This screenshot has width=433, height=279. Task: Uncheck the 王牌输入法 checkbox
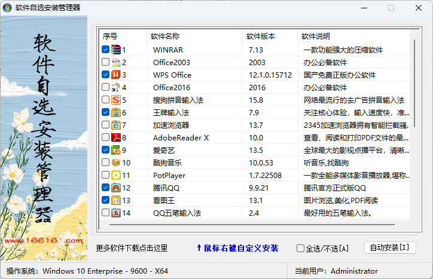[x=105, y=112]
